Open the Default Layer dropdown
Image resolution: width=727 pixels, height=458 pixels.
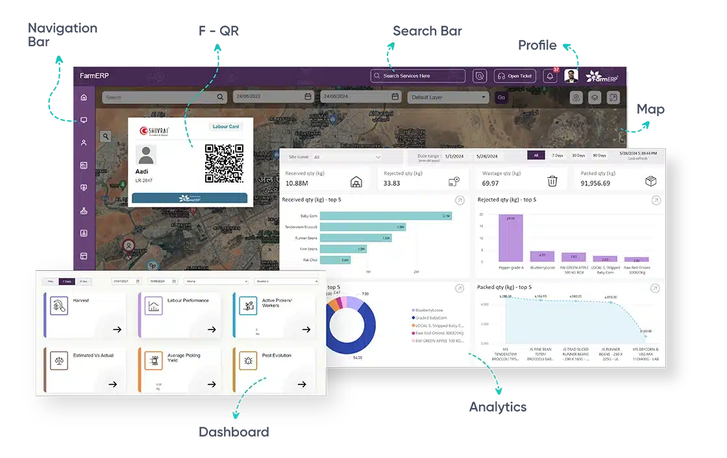coord(449,97)
